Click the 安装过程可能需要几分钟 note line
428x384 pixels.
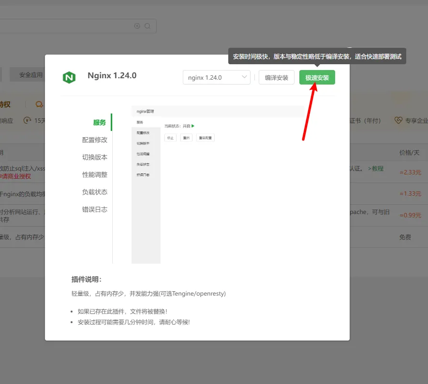click(134, 322)
